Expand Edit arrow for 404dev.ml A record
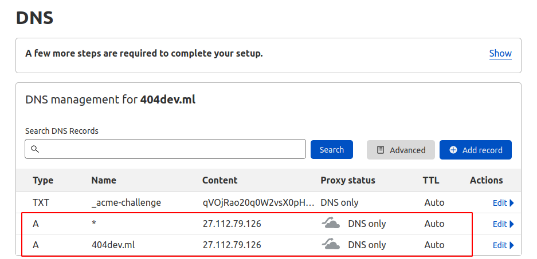The height and width of the screenshot is (259, 537). pyautogui.click(x=512, y=245)
